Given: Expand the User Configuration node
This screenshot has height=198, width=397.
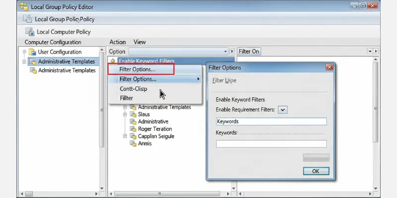Looking at the screenshot, I should [x=24, y=52].
